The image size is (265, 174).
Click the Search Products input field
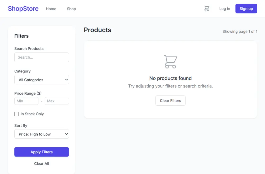[x=41, y=57]
